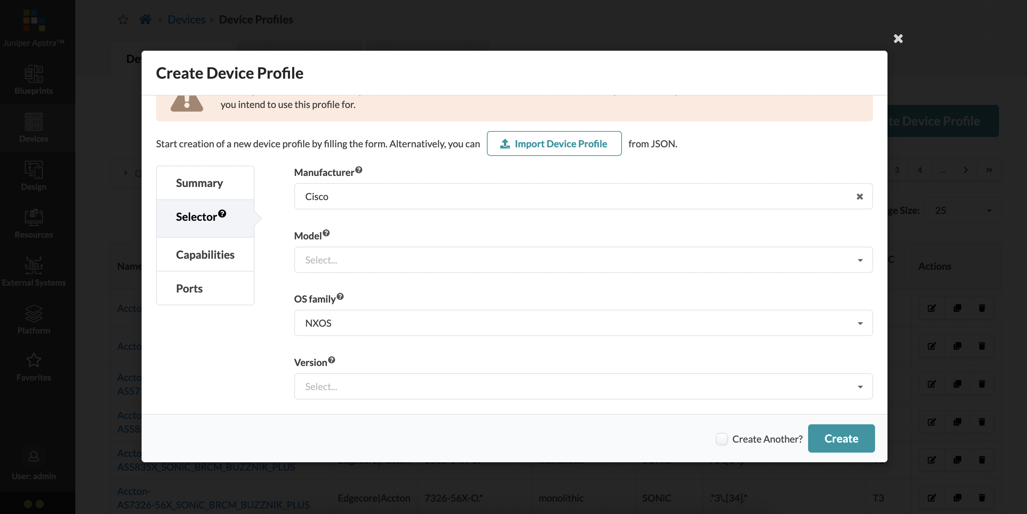Image resolution: width=1027 pixels, height=514 pixels.
Task: Click the Selector tab help icon
Action: [222, 214]
